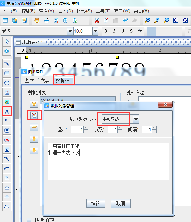
Task: Open the 宋体 font dropdown
Action: (x=70, y=31)
